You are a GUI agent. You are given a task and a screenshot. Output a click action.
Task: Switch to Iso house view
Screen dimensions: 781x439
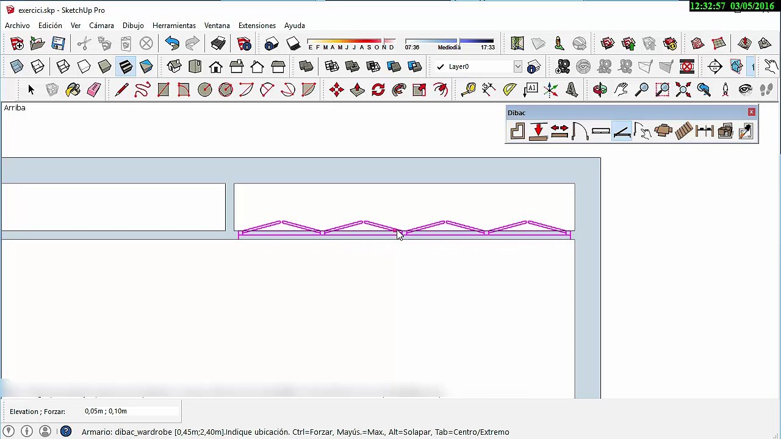(x=174, y=66)
